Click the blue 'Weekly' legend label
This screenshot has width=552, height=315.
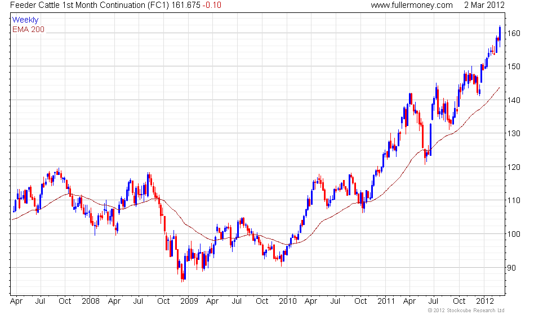[25, 20]
